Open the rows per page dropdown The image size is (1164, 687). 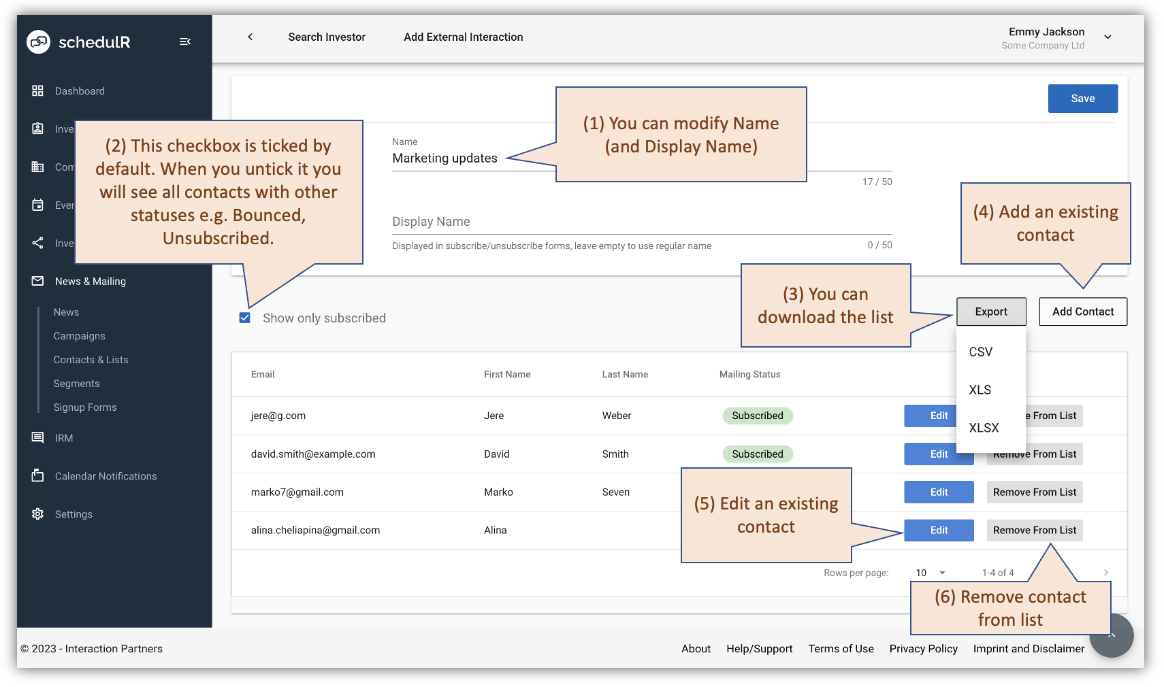tap(930, 572)
